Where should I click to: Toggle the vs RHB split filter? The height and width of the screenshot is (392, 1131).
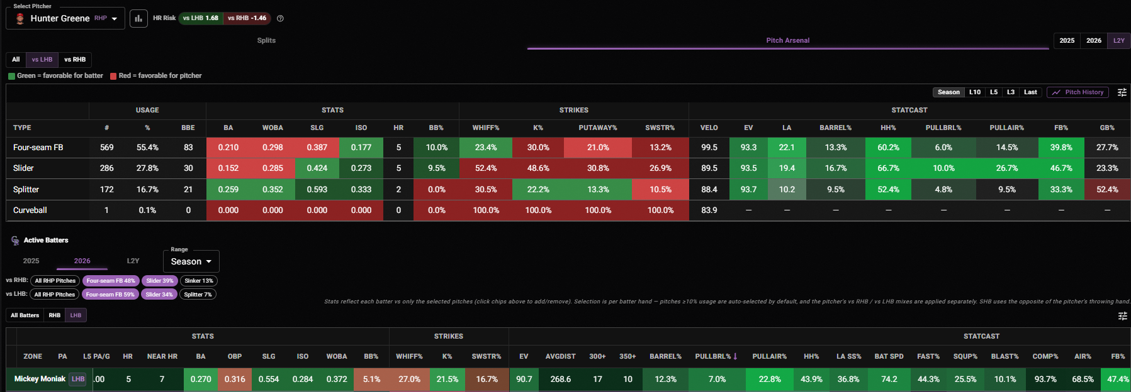(75, 60)
